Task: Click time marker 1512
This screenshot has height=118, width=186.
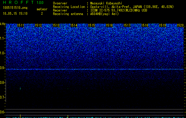Action: pos(38,25)
